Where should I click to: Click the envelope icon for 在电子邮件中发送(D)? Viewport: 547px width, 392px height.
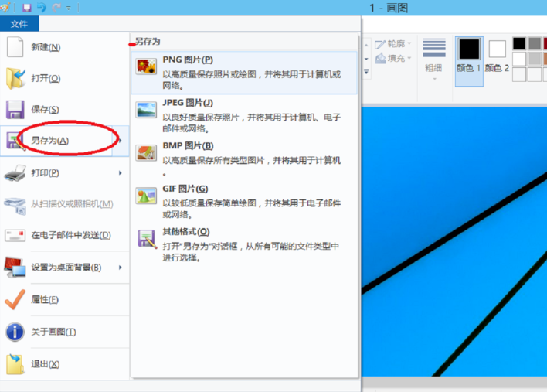[x=15, y=235]
